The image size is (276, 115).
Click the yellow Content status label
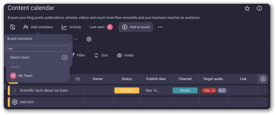(x=127, y=91)
